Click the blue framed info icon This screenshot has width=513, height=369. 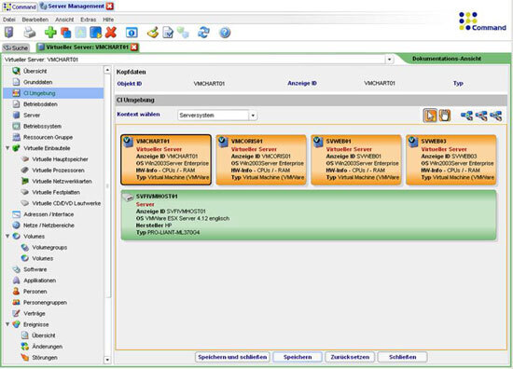(x=132, y=33)
